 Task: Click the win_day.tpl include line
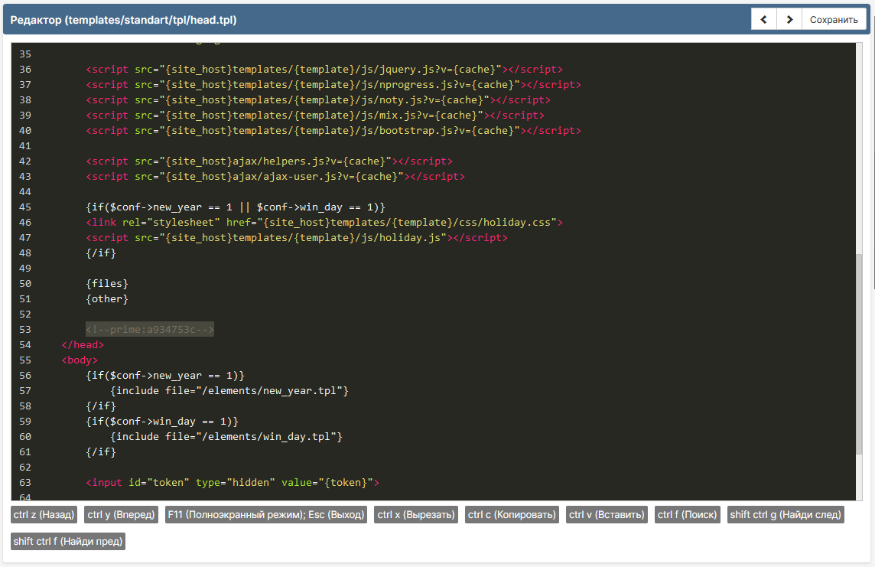(226, 436)
